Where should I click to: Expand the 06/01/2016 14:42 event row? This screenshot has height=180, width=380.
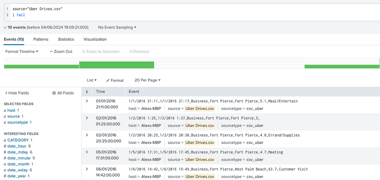click(87, 169)
